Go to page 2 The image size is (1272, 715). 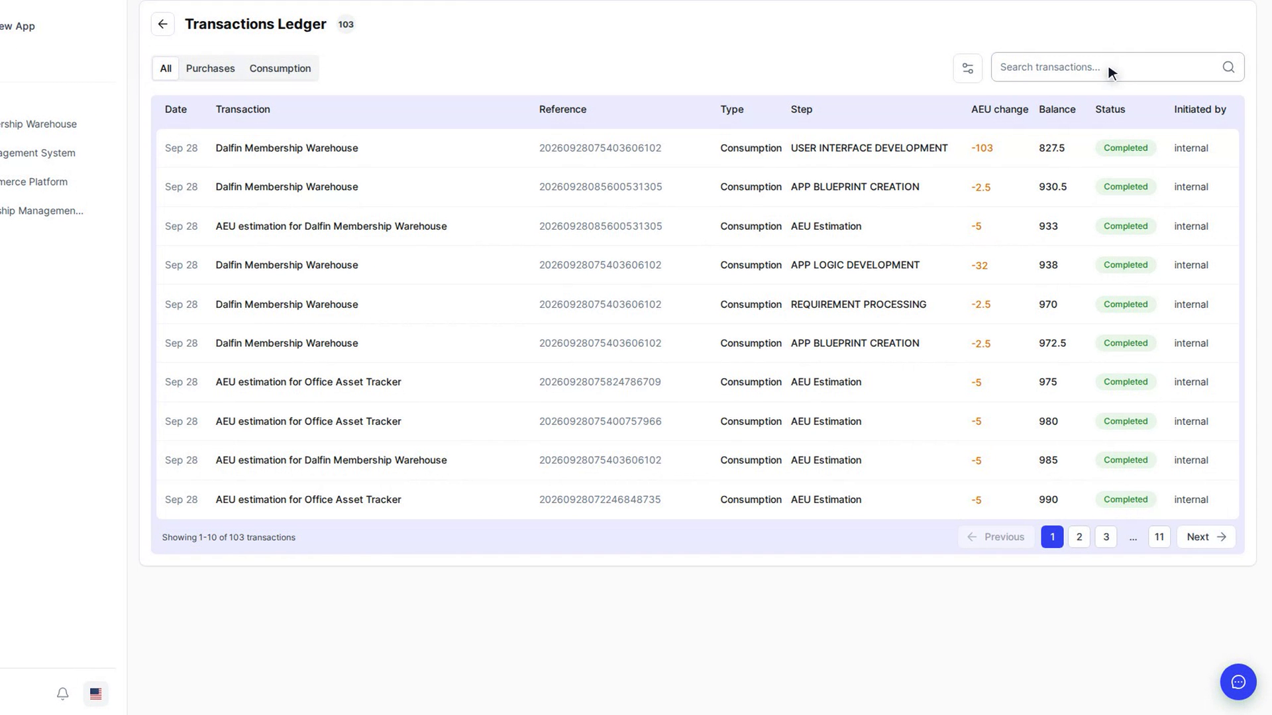[x=1079, y=537]
